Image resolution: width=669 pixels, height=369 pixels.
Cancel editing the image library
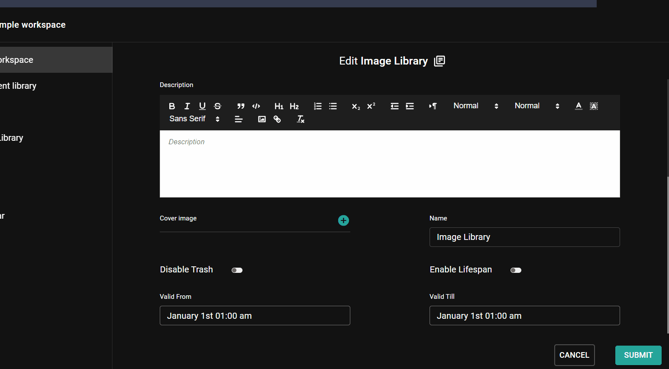(574, 355)
